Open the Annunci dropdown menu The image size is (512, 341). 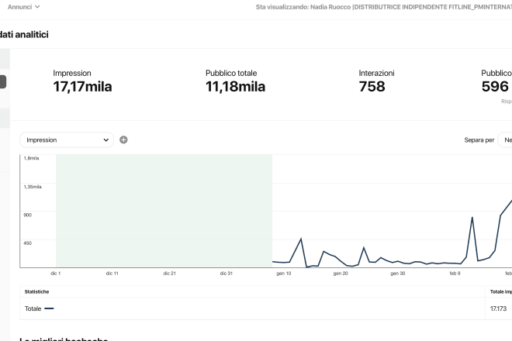[x=23, y=7]
